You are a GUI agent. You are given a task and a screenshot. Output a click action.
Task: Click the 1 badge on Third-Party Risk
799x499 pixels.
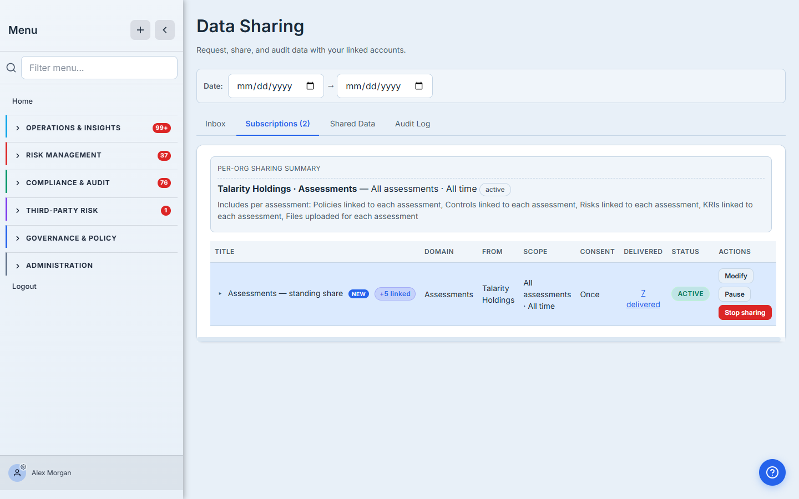tap(166, 211)
